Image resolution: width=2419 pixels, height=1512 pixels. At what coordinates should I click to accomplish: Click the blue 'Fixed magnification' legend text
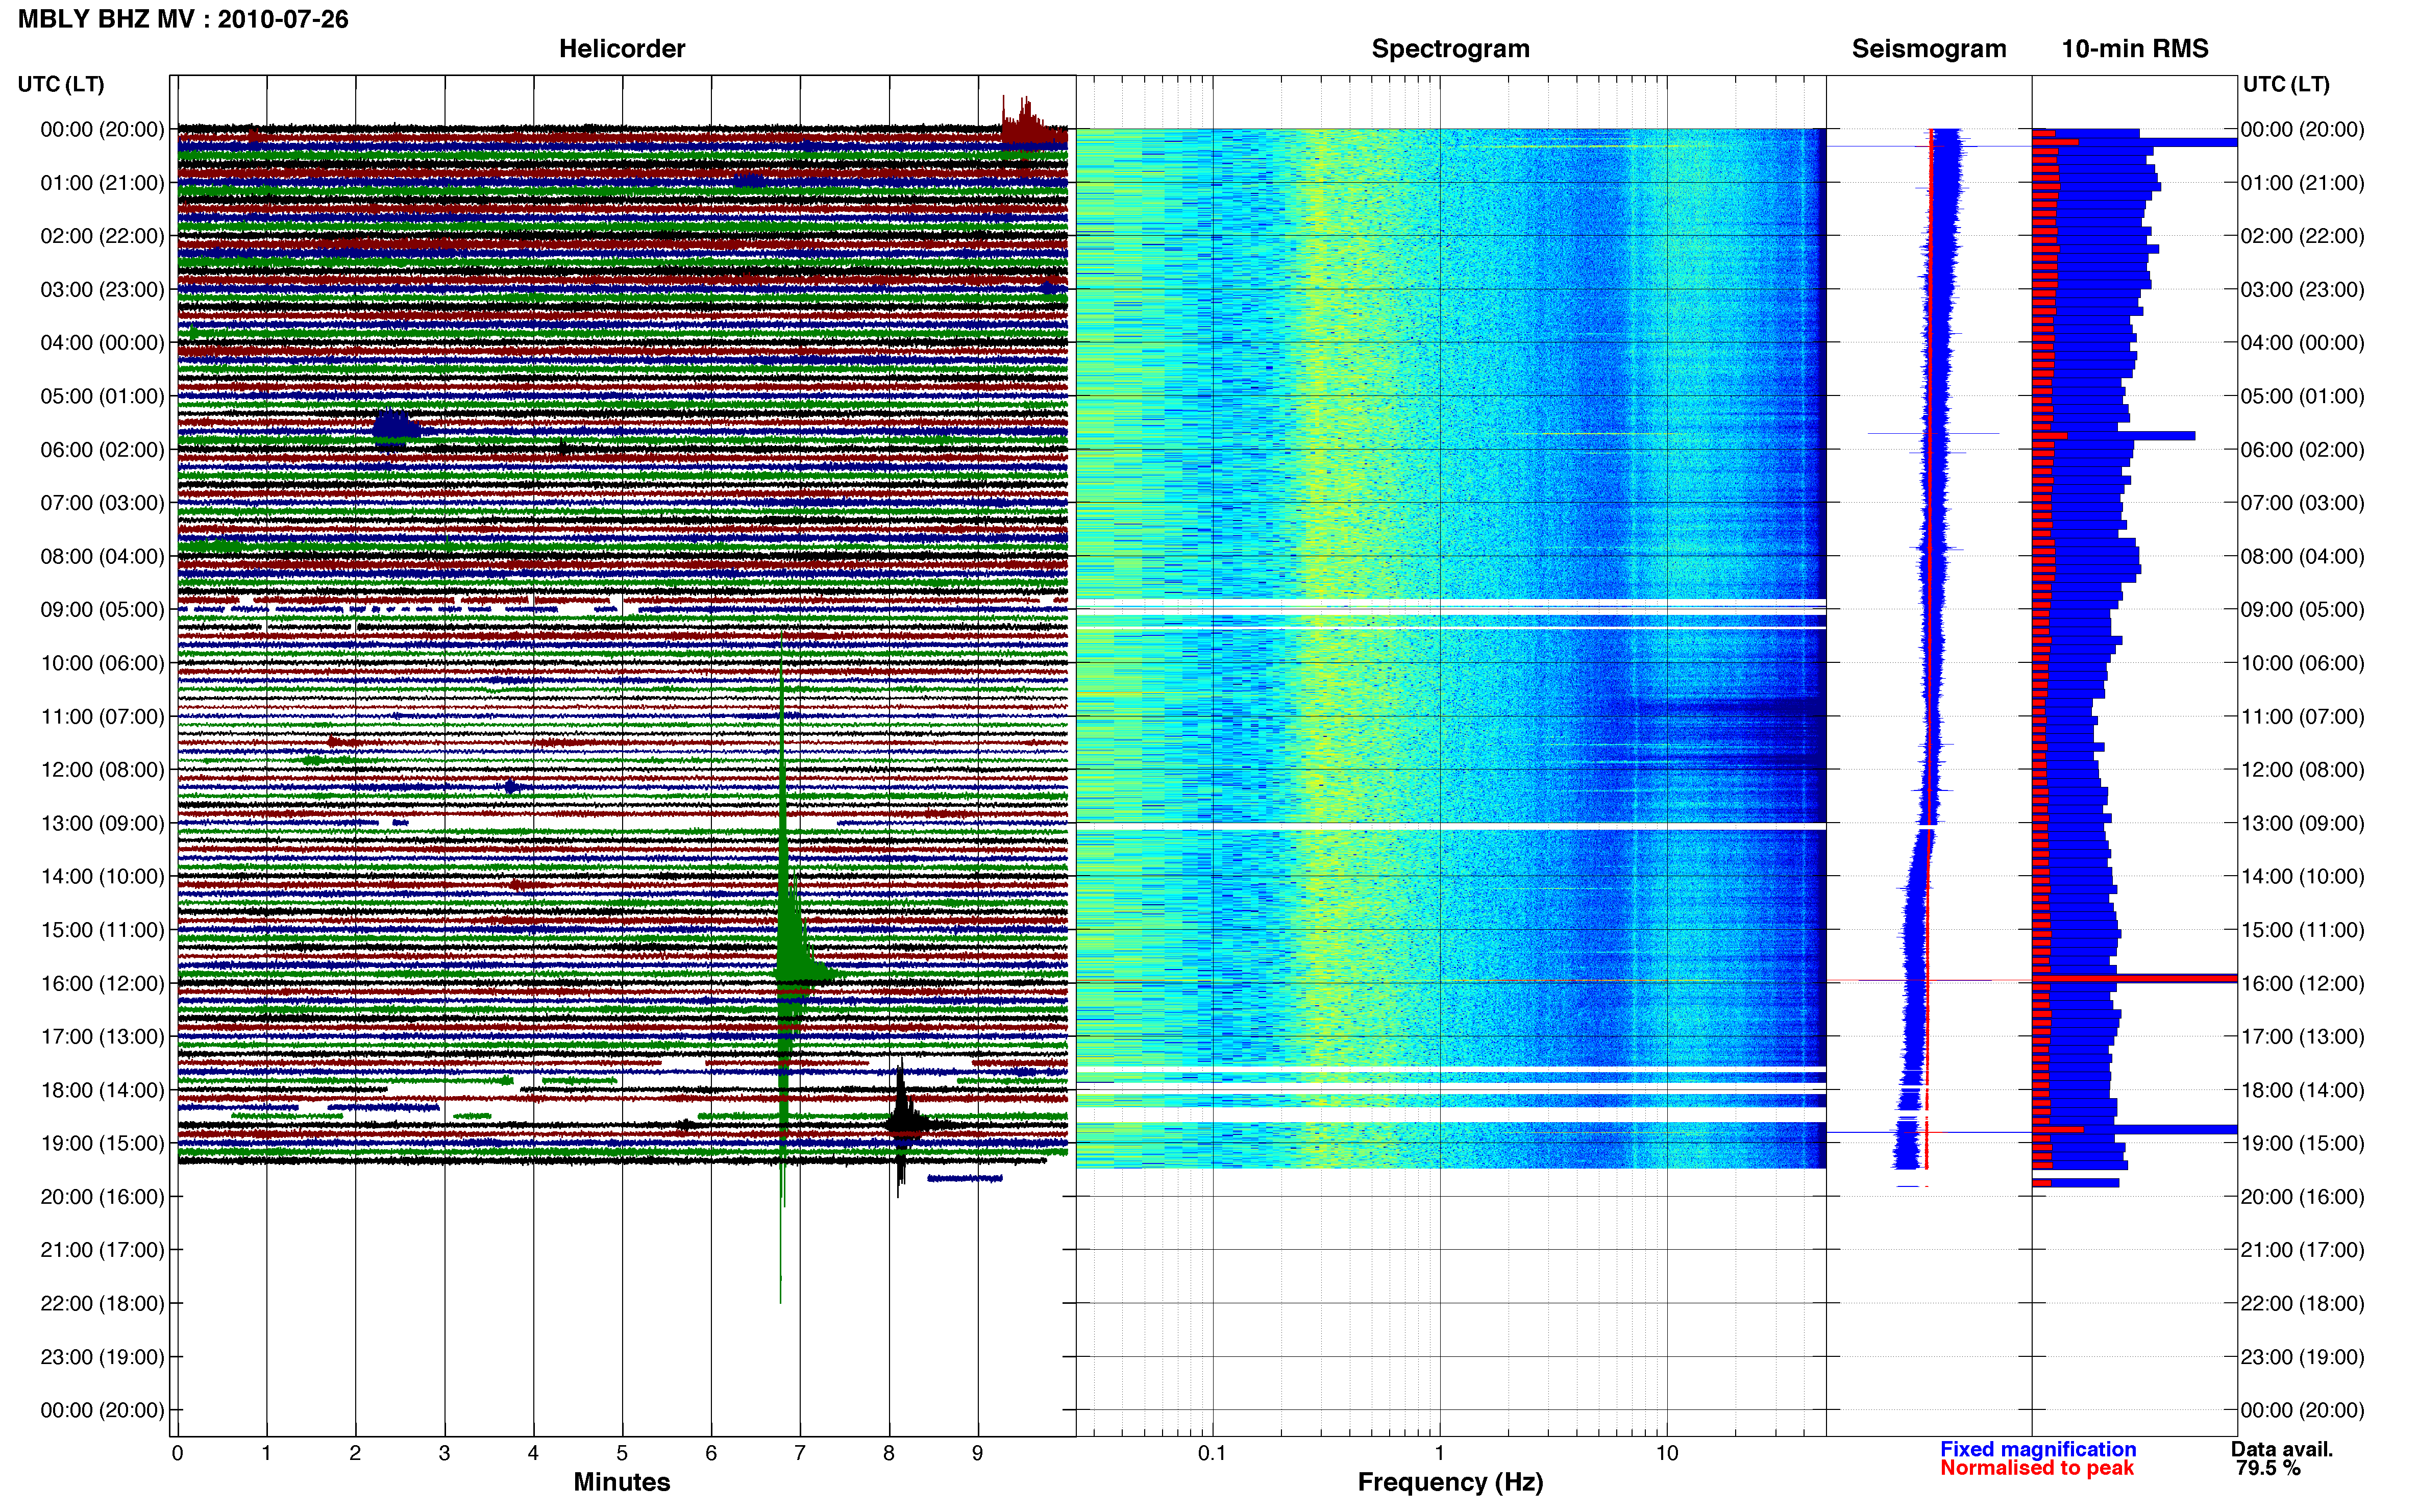2038,1449
